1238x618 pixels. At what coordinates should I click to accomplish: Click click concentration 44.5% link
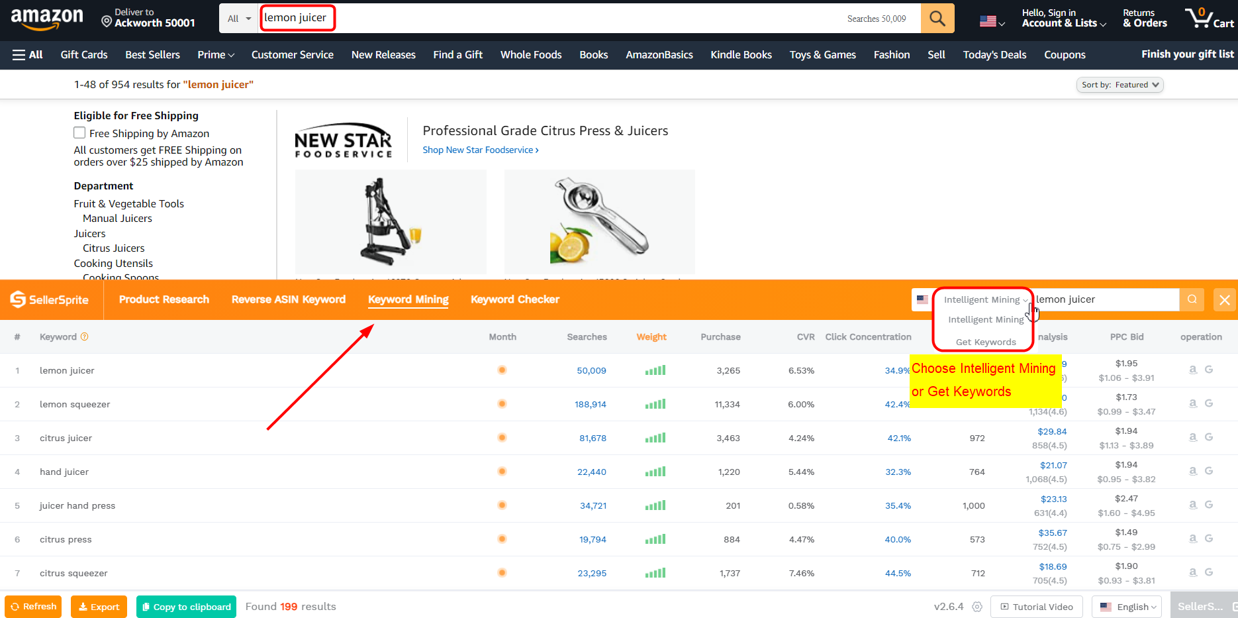point(898,574)
